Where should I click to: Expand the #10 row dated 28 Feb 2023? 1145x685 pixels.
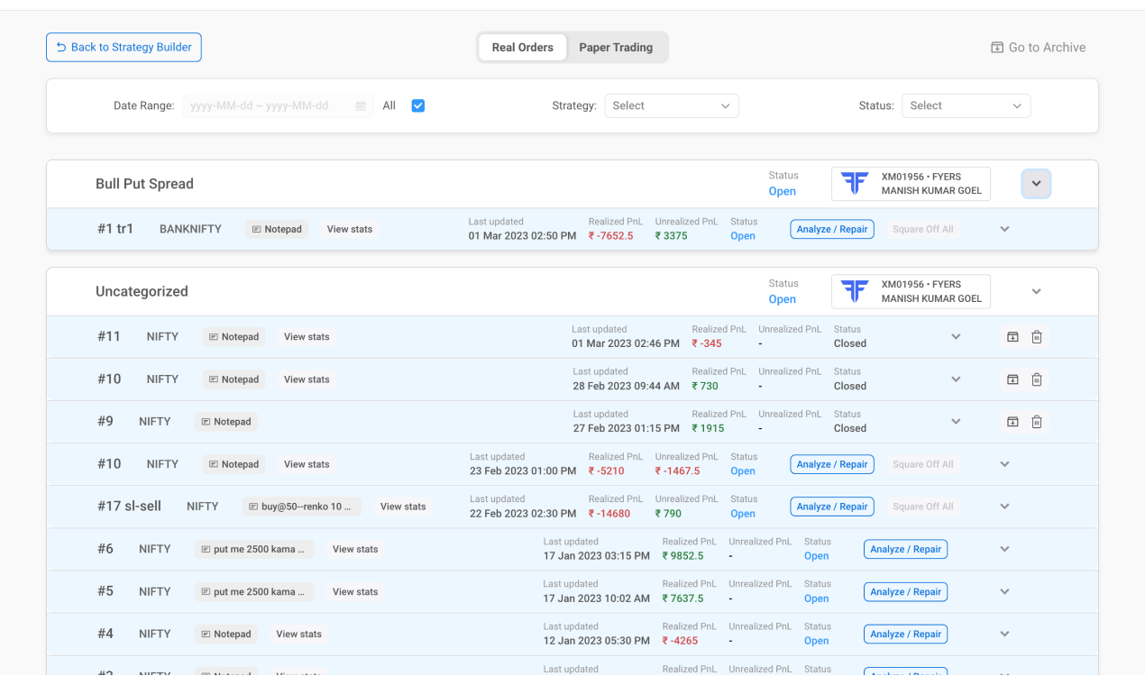(x=956, y=379)
